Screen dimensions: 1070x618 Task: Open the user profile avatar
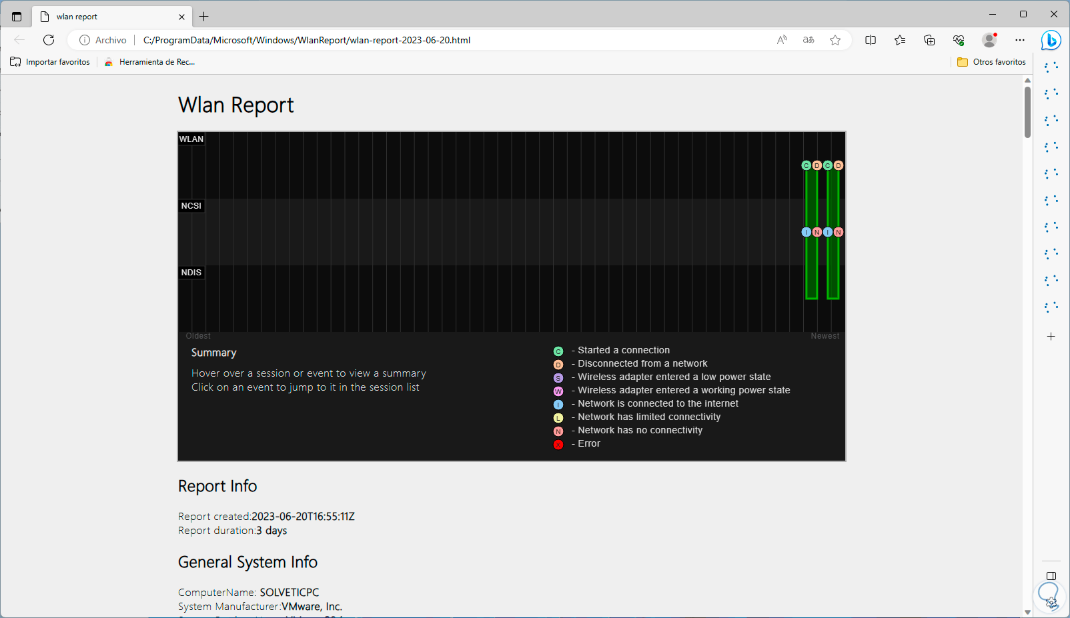click(989, 40)
